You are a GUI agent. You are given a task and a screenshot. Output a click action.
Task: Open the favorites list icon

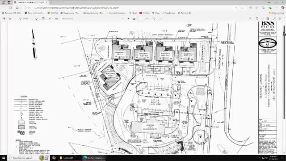click(x=257, y=8)
